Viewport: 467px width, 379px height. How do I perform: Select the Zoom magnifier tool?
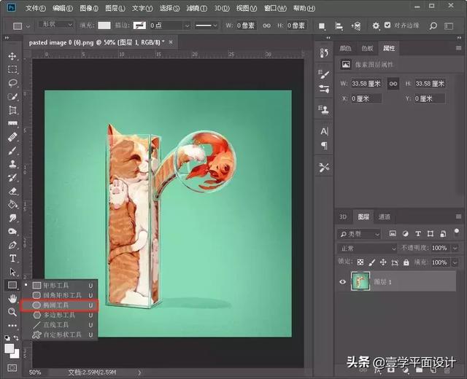click(x=12, y=312)
